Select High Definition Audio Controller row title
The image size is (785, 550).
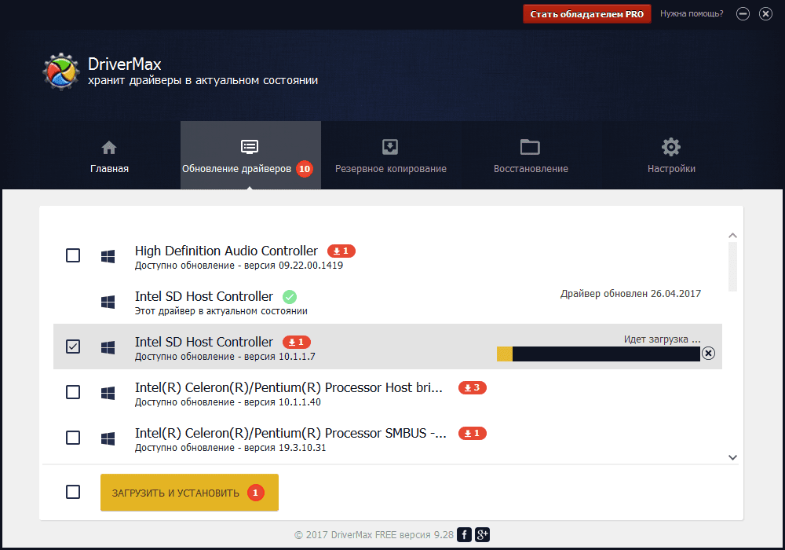click(x=226, y=251)
